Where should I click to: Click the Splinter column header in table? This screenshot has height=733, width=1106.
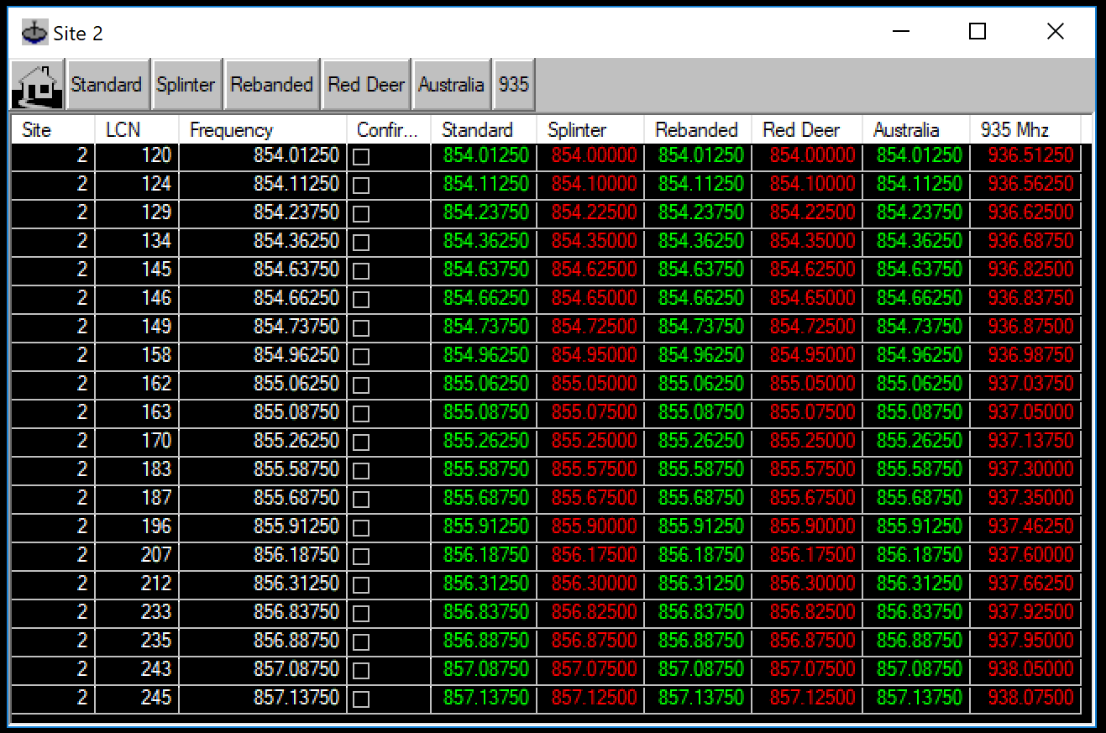point(590,130)
